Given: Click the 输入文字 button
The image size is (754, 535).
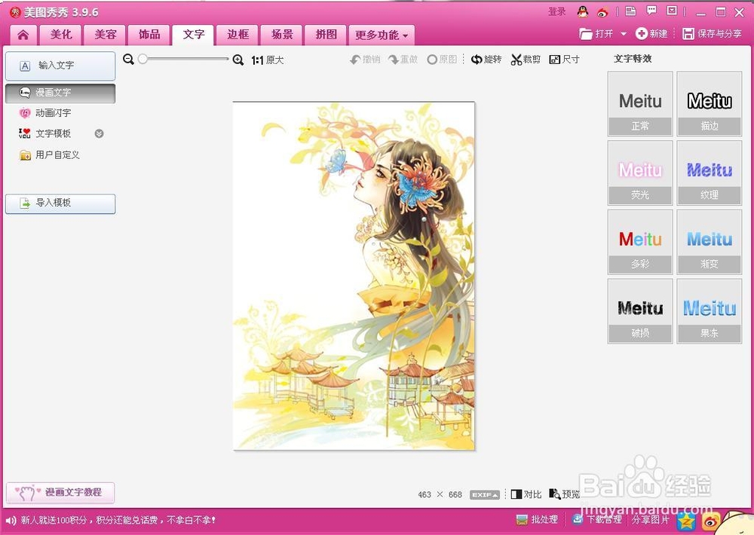Looking at the screenshot, I should 60,66.
